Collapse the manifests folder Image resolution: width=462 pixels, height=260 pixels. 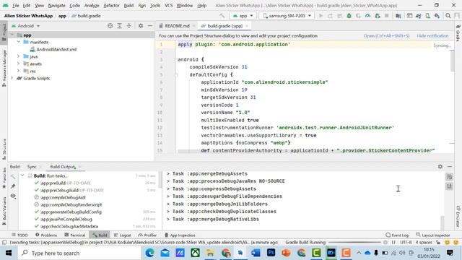tap(19, 42)
